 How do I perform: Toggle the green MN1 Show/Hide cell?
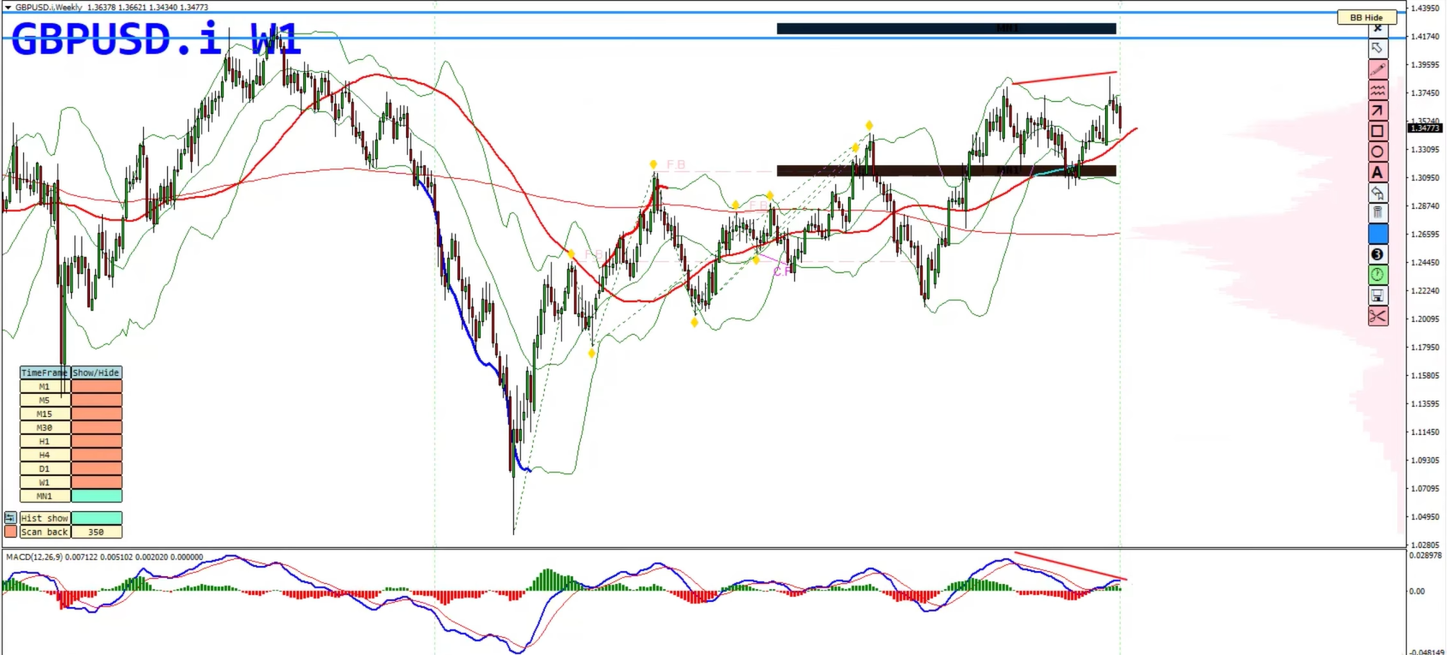pyautogui.click(x=96, y=496)
